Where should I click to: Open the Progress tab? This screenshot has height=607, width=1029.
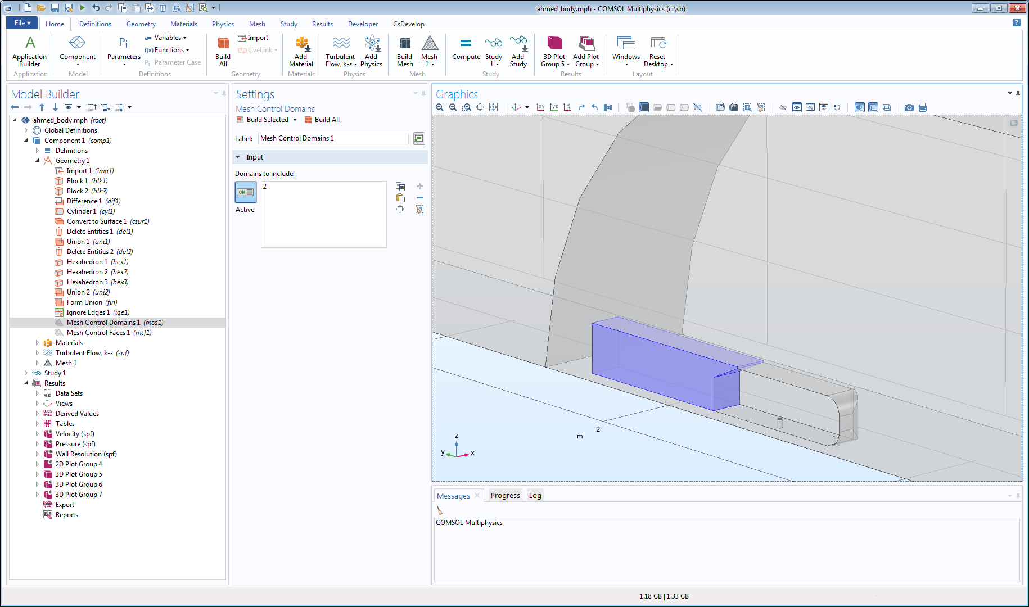[x=505, y=496]
